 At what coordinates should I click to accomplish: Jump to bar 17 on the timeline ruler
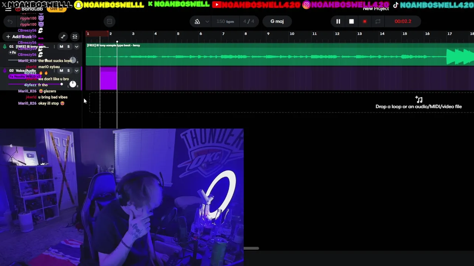click(450, 34)
